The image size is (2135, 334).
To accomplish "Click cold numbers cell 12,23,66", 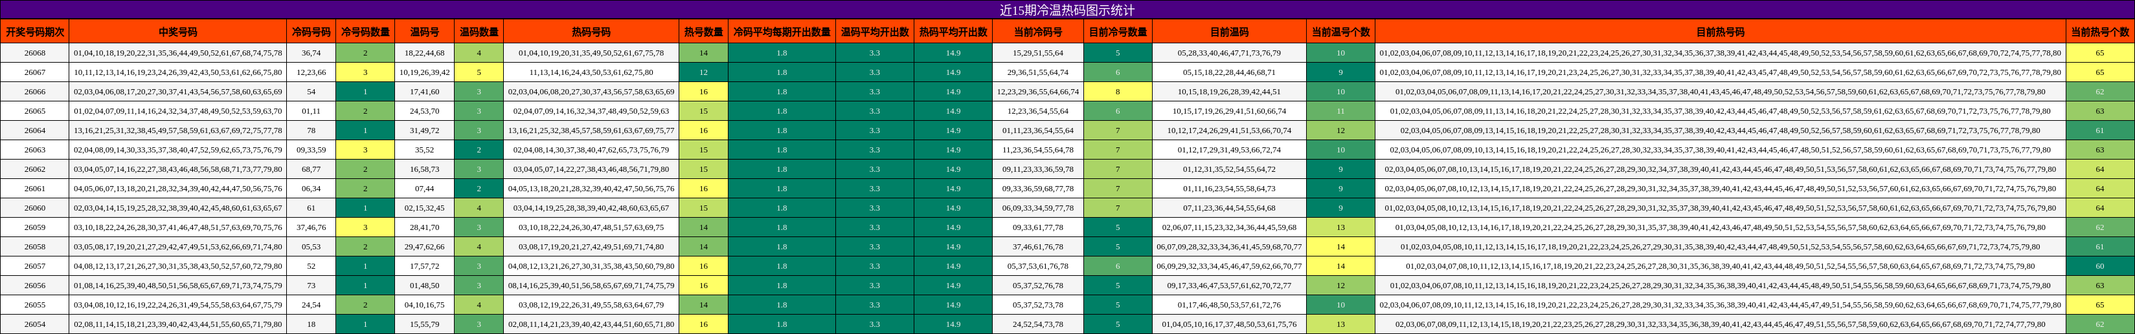I will click(x=311, y=73).
